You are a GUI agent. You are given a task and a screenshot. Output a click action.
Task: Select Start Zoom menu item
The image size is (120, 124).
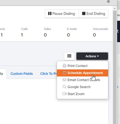pos(83,94)
